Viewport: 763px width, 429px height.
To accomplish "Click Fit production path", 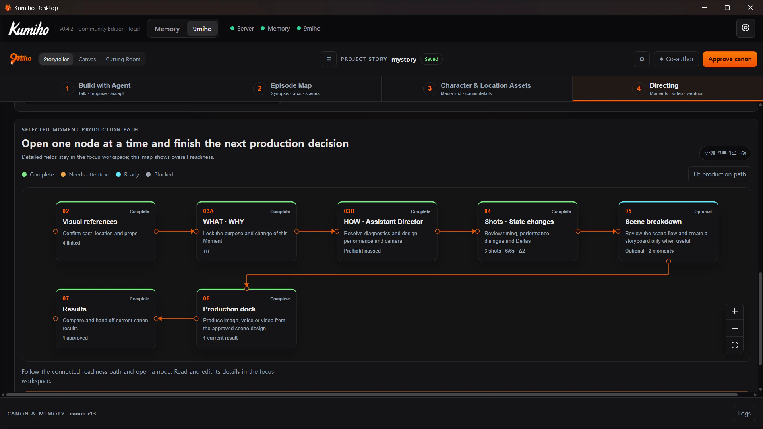I will 719,174.
